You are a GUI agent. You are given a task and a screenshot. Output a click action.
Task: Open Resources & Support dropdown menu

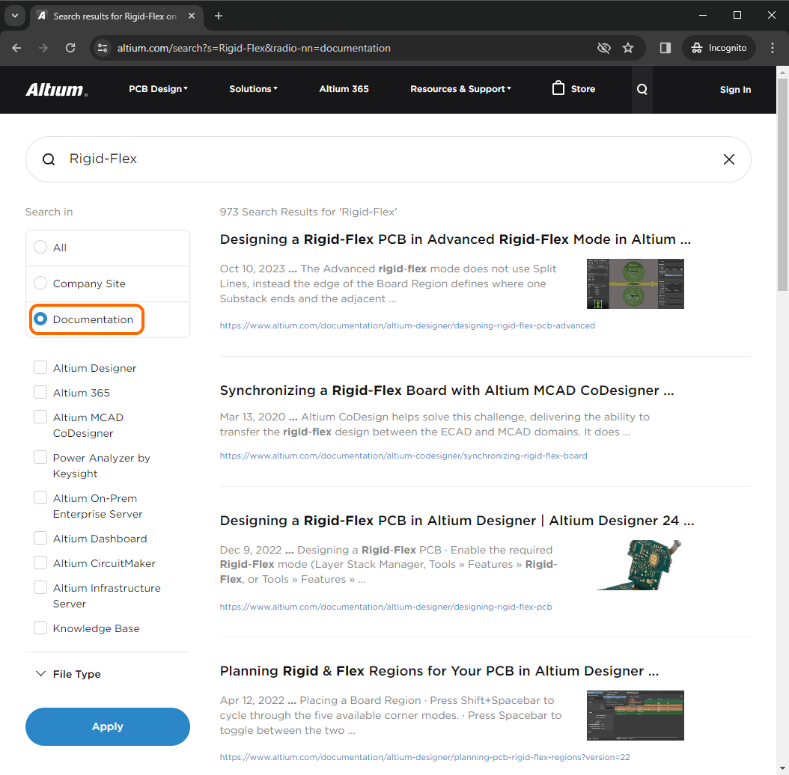[x=460, y=89]
